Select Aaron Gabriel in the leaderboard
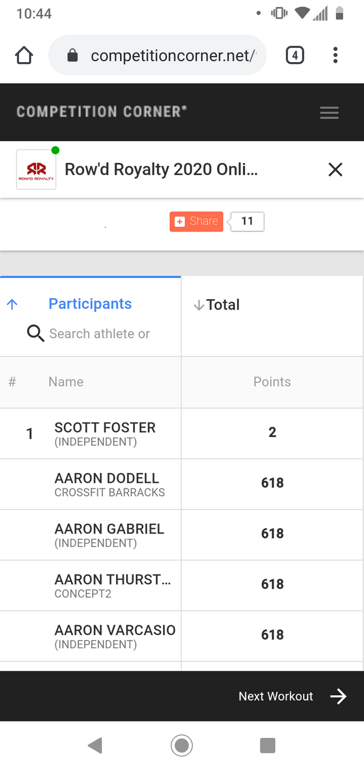The image size is (364, 770). (x=109, y=535)
